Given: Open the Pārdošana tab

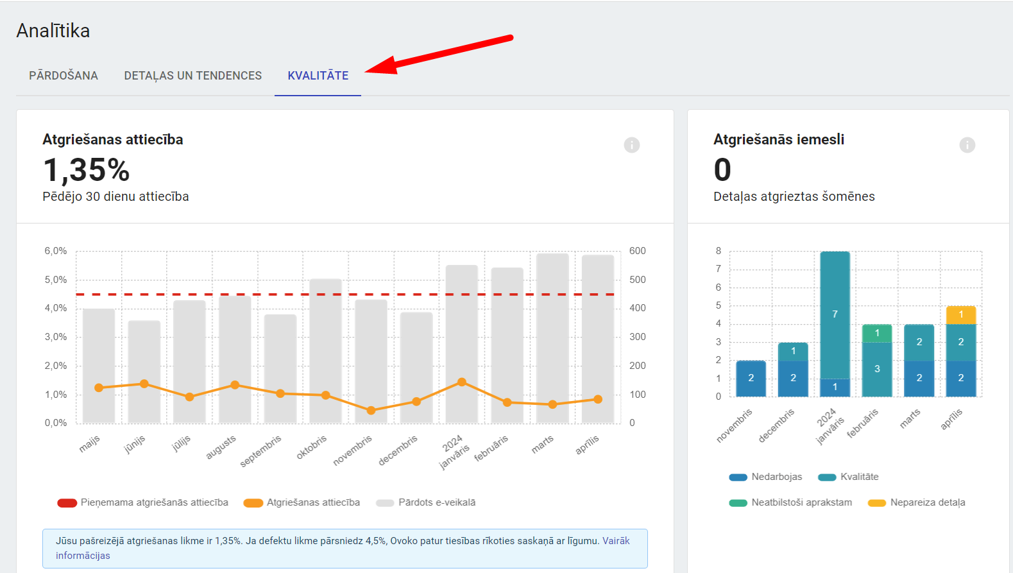Looking at the screenshot, I should pos(64,76).
